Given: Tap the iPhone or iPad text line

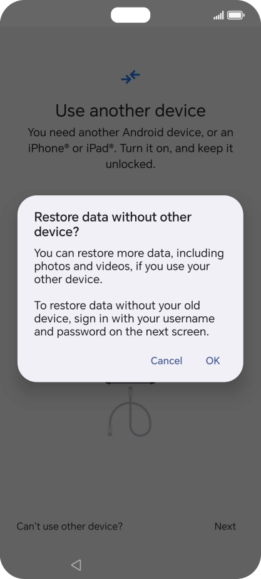Looking at the screenshot, I should (x=130, y=148).
